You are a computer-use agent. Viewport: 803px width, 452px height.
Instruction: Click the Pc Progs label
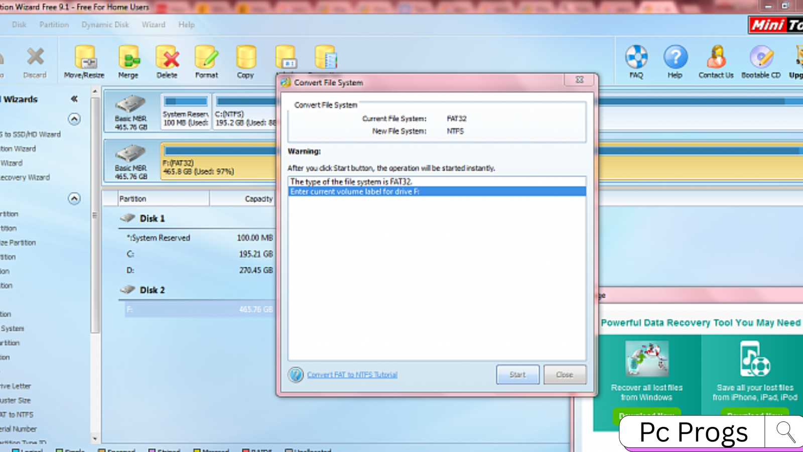[694, 432]
